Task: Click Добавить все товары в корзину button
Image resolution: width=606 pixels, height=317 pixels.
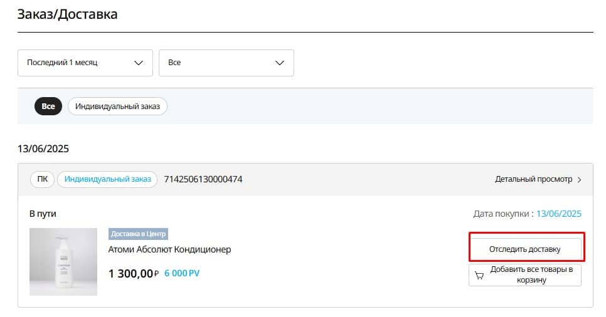Action: (524, 275)
